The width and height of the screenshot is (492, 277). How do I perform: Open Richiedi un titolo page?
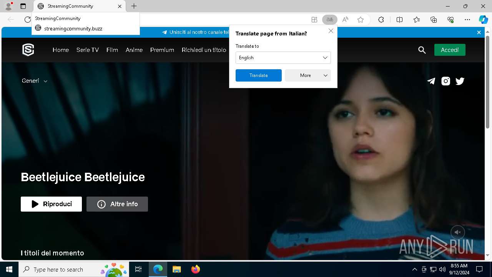point(204,50)
